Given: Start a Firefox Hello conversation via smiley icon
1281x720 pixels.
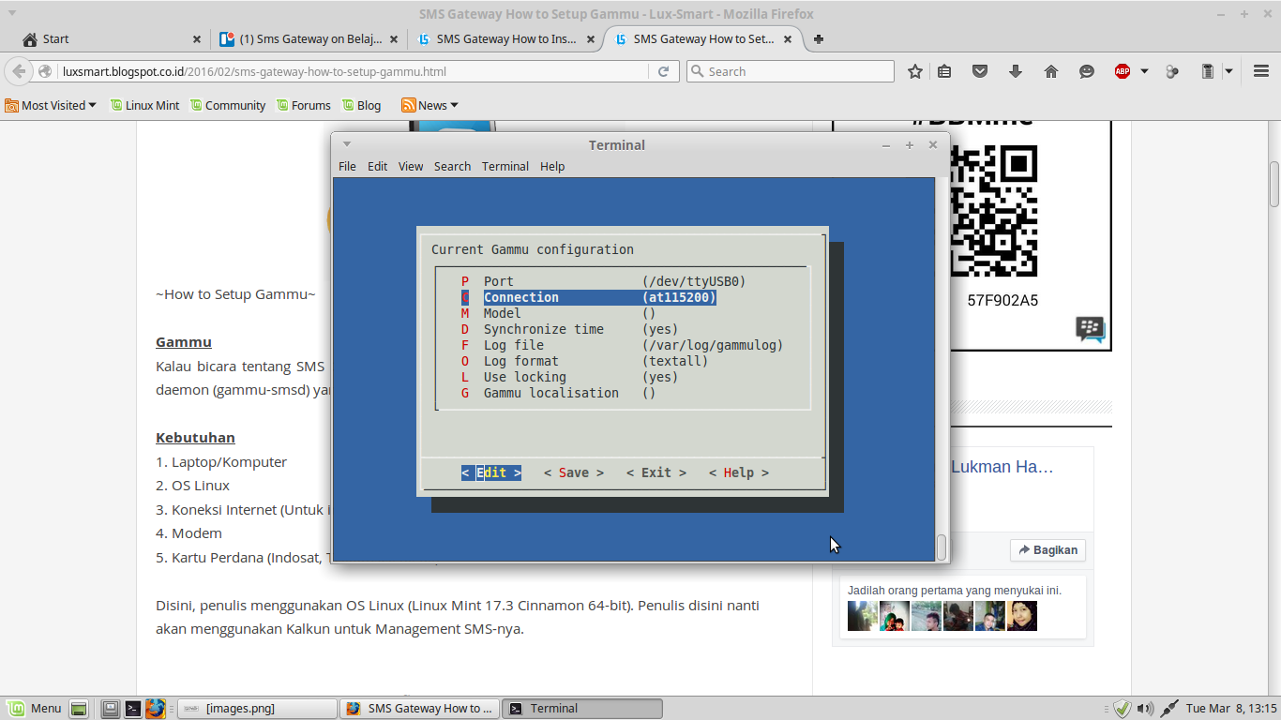Looking at the screenshot, I should (x=1086, y=70).
